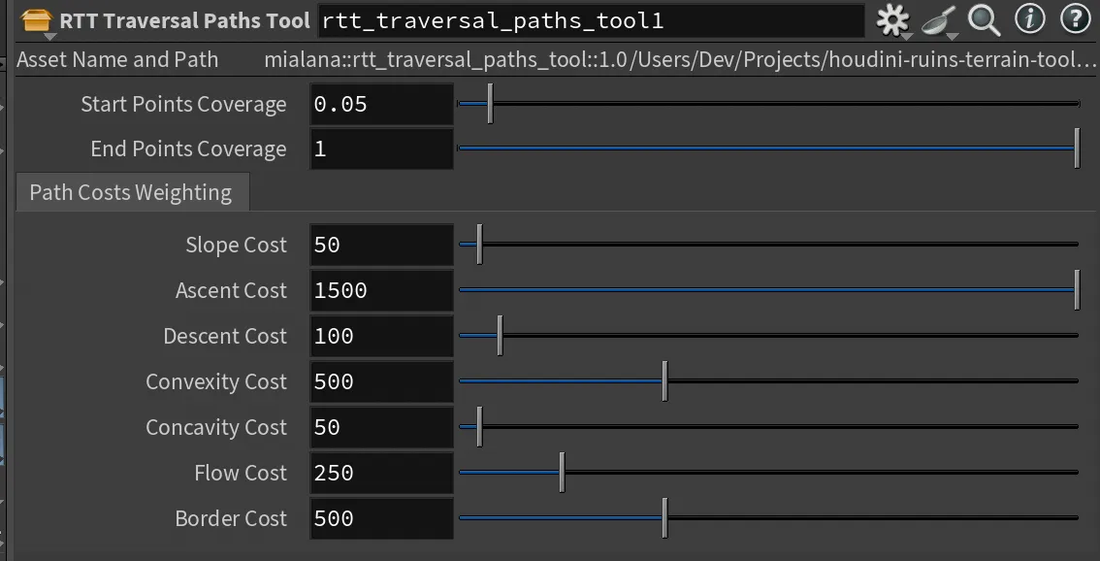
Task: Click the Start Points Coverage value field
Action: [x=381, y=104]
